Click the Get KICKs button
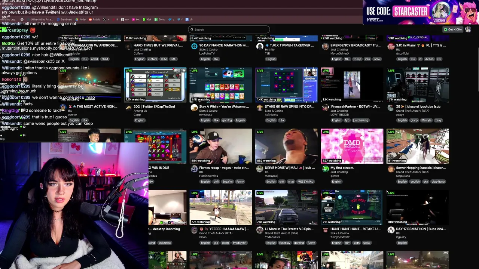 click(x=453, y=30)
